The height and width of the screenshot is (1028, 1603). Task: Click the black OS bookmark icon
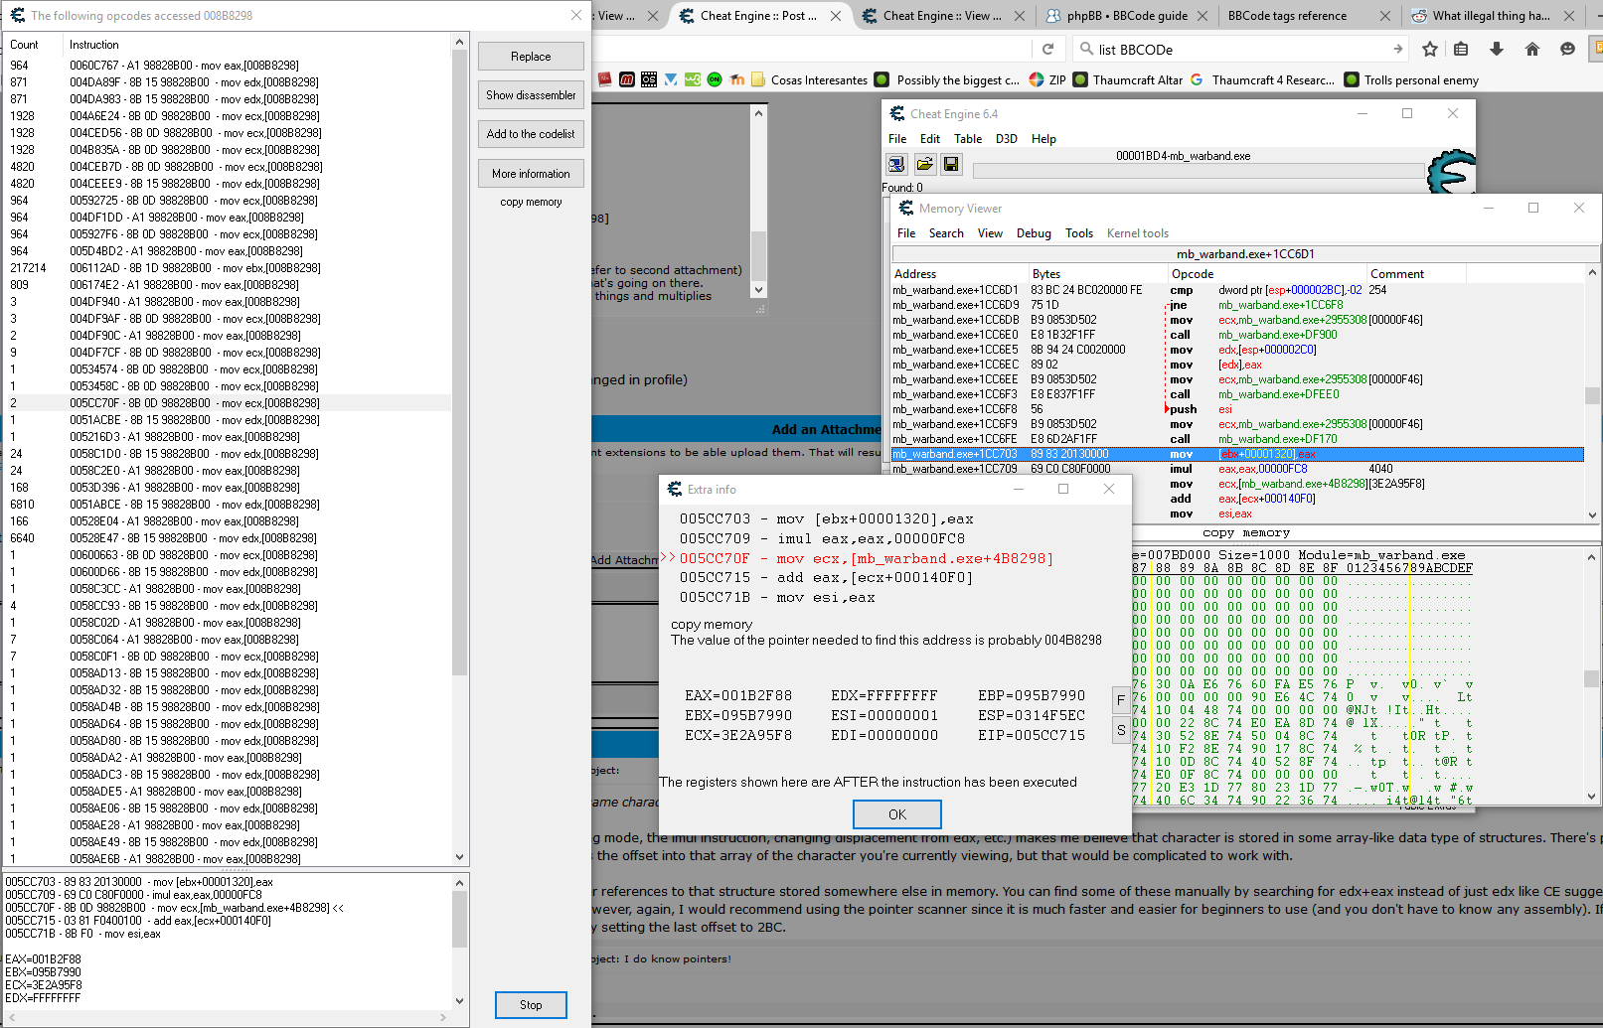tap(648, 80)
